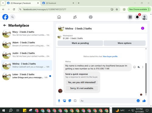The height and width of the screenshot is (113, 152).
Task: Open account profile menu avatar
Action: pos(144,17)
